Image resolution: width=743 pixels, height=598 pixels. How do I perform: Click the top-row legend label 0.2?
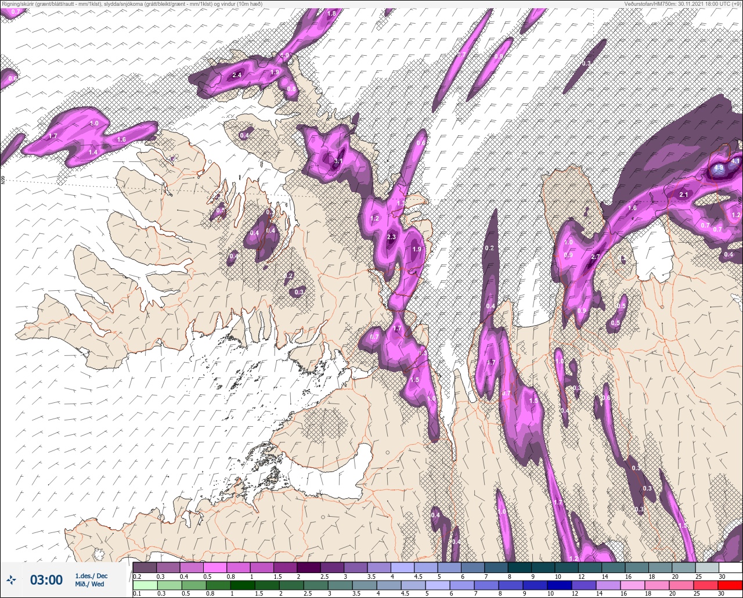(136, 576)
